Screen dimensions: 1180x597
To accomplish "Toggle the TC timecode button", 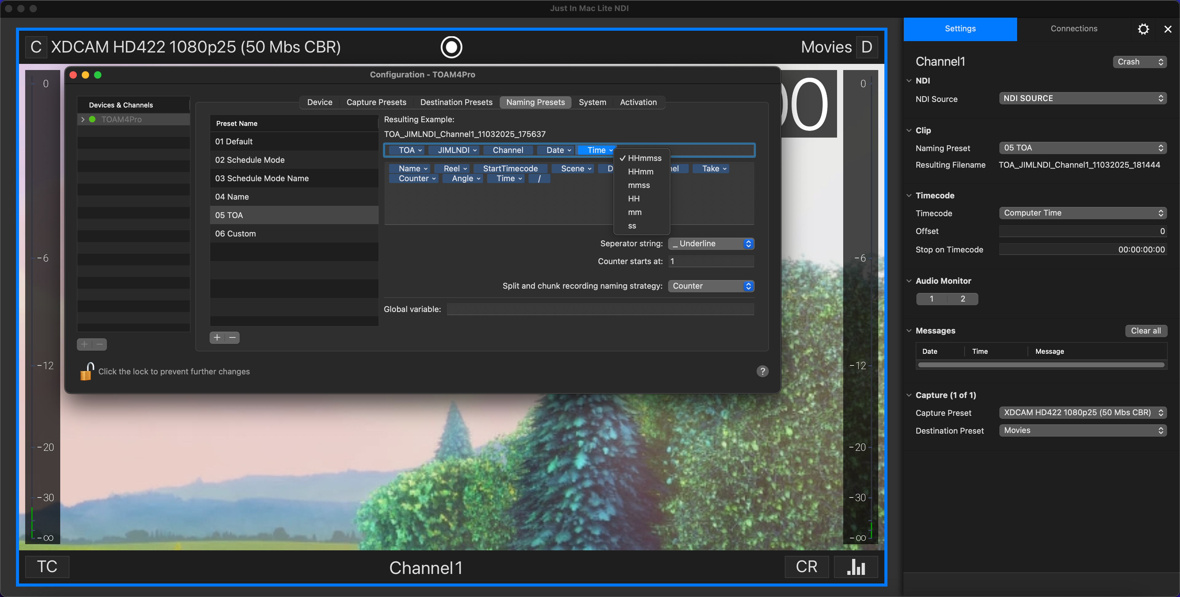I will (47, 566).
